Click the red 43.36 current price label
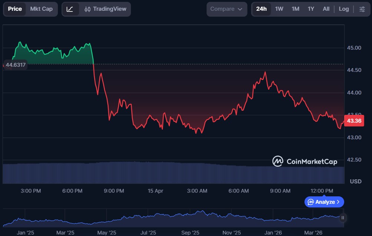The width and height of the screenshot is (372, 236). (x=354, y=121)
